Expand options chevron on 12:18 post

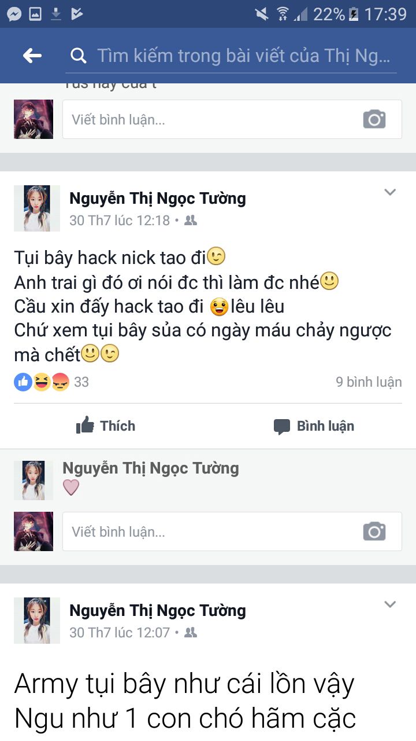(x=391, y=192)
